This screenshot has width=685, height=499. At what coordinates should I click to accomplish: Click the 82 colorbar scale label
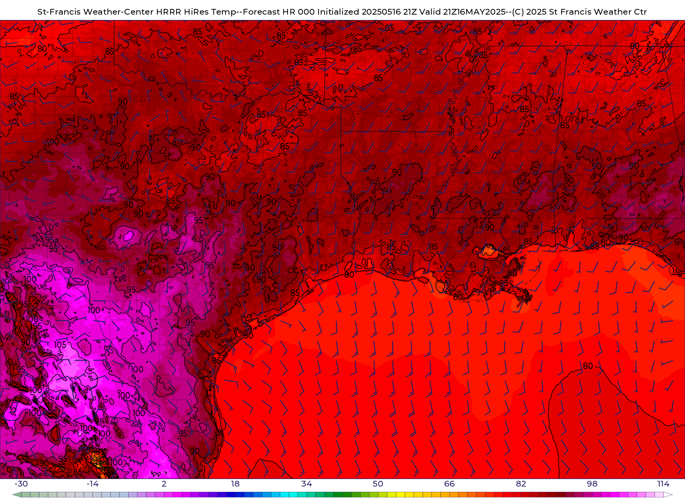(x=521, y=484)
